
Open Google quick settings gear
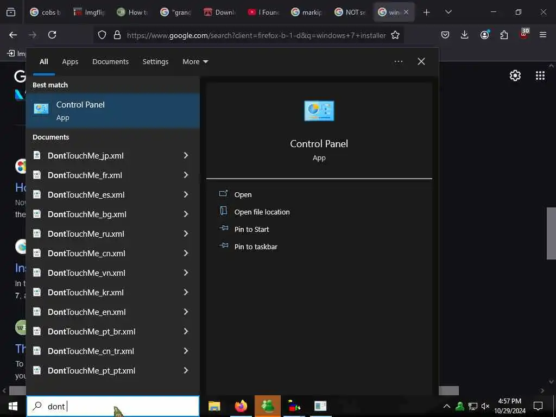pyautogui.click(x=515, y=75)
